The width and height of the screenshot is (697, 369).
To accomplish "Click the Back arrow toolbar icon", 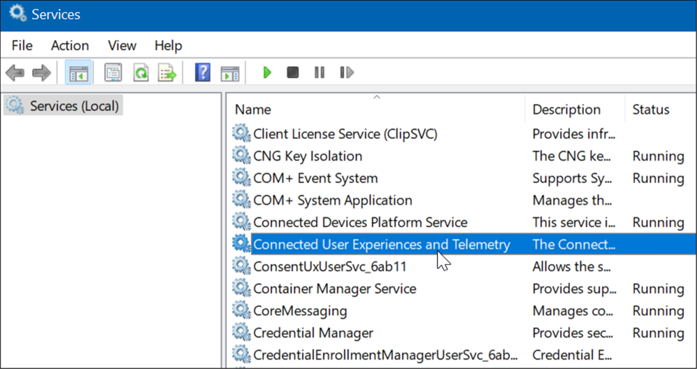I will coord(15,73).
